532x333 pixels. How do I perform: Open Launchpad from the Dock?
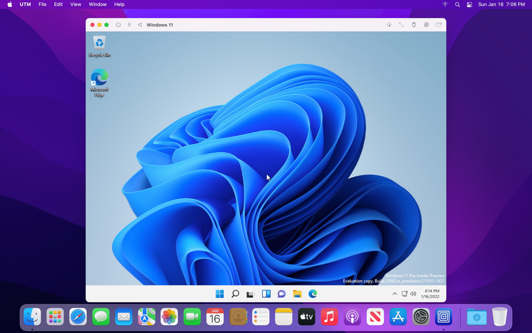click(x=55, y=317)
